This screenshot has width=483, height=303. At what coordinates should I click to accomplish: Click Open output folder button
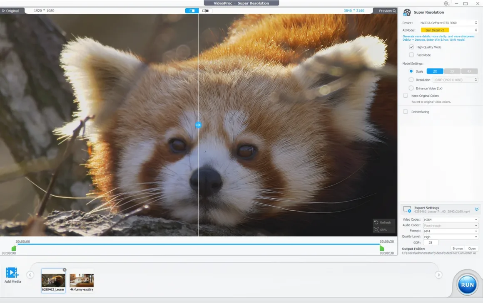pos(472,249)
